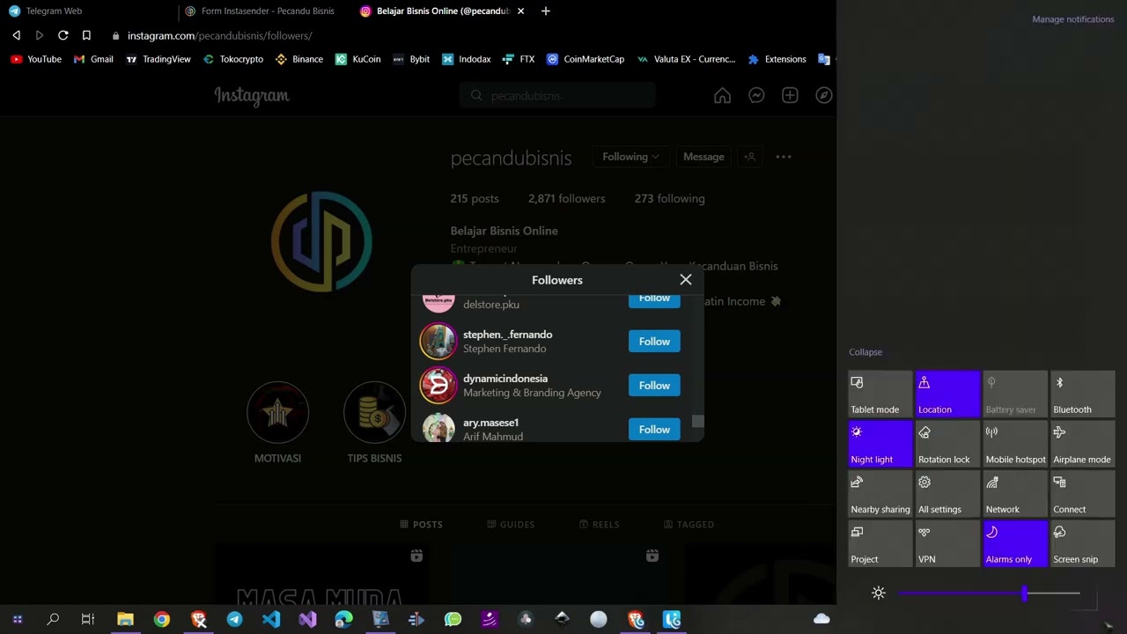The image size is (1127, 634).
Task: Open the TradingView bookmark
Action: (x=158, y=59)
